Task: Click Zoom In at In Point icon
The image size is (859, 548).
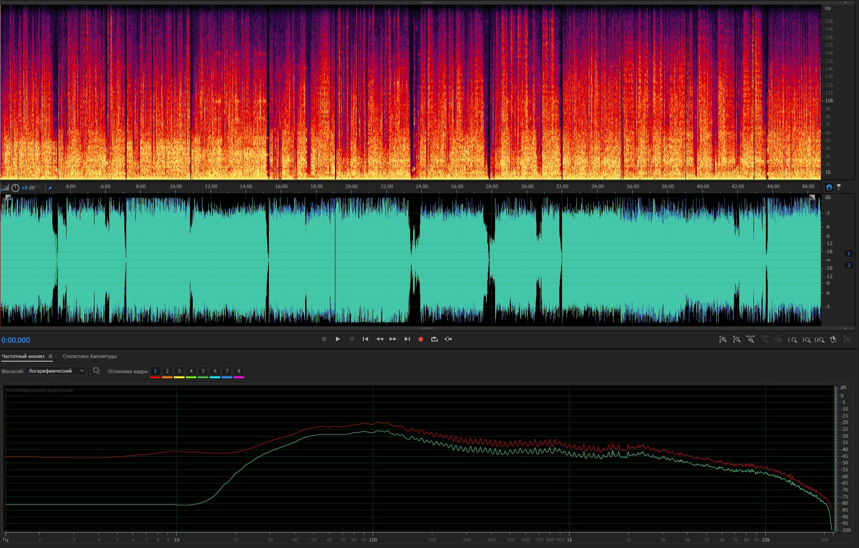Action: pos(792,340)
